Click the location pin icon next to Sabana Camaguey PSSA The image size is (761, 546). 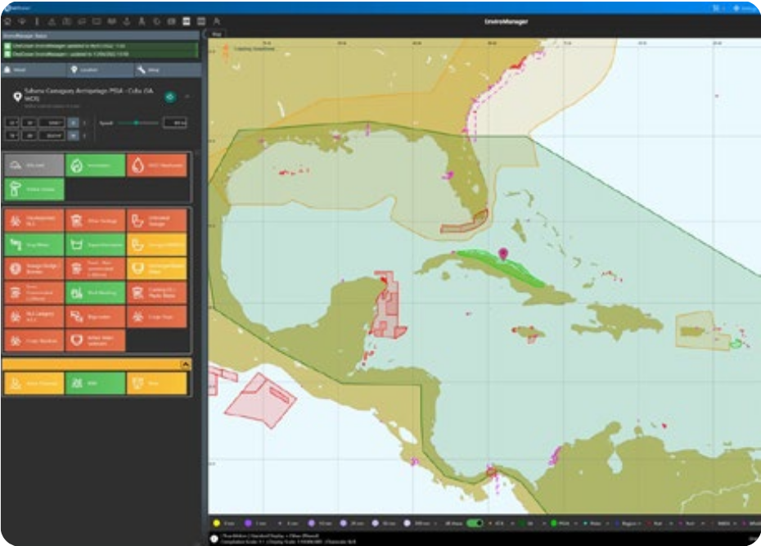(17, 96)
